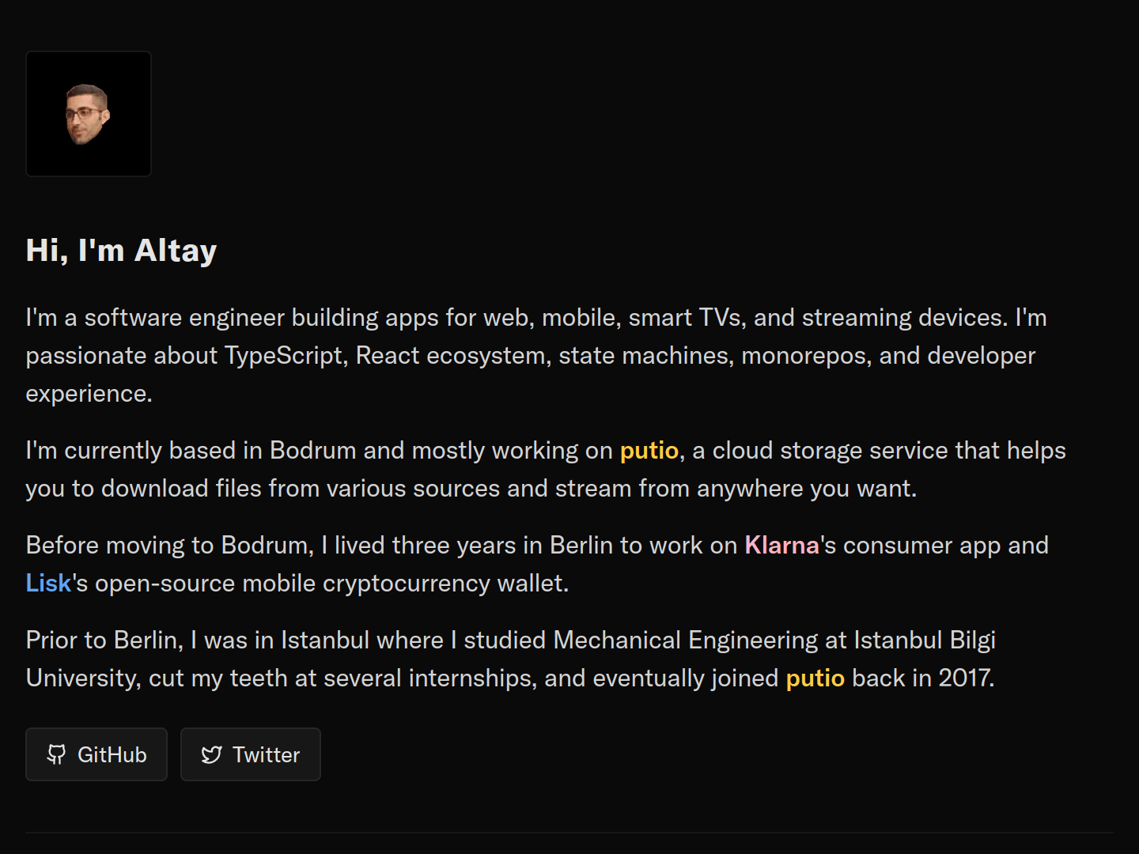
Task: Click the Twitter bird icon
Action: [211, 754]
